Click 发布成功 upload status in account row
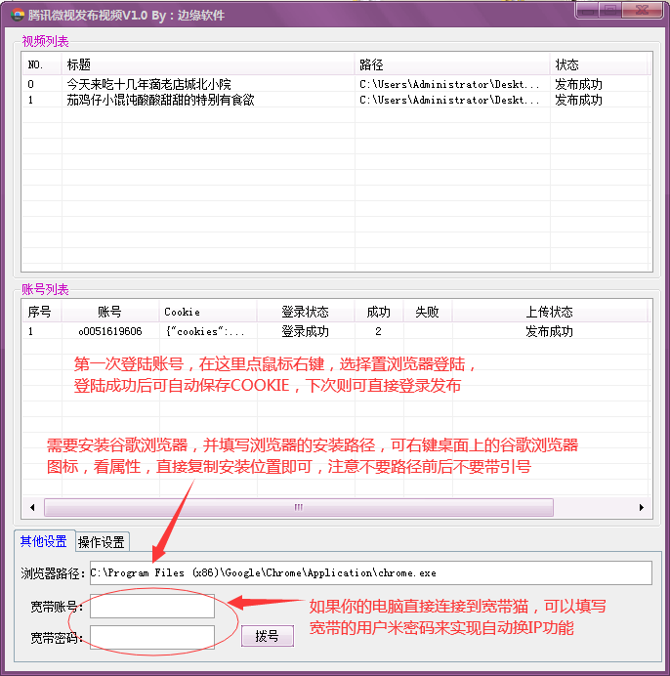The image size is (670, 676). click(549, 331)
